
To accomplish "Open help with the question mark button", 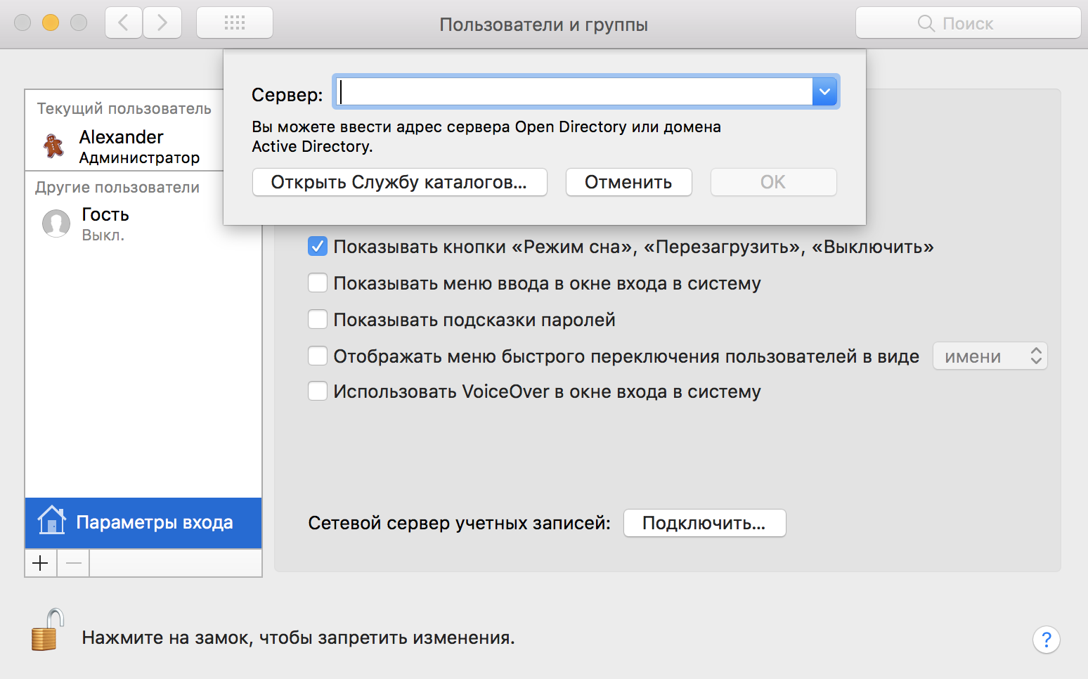I will pos(1046,640).
